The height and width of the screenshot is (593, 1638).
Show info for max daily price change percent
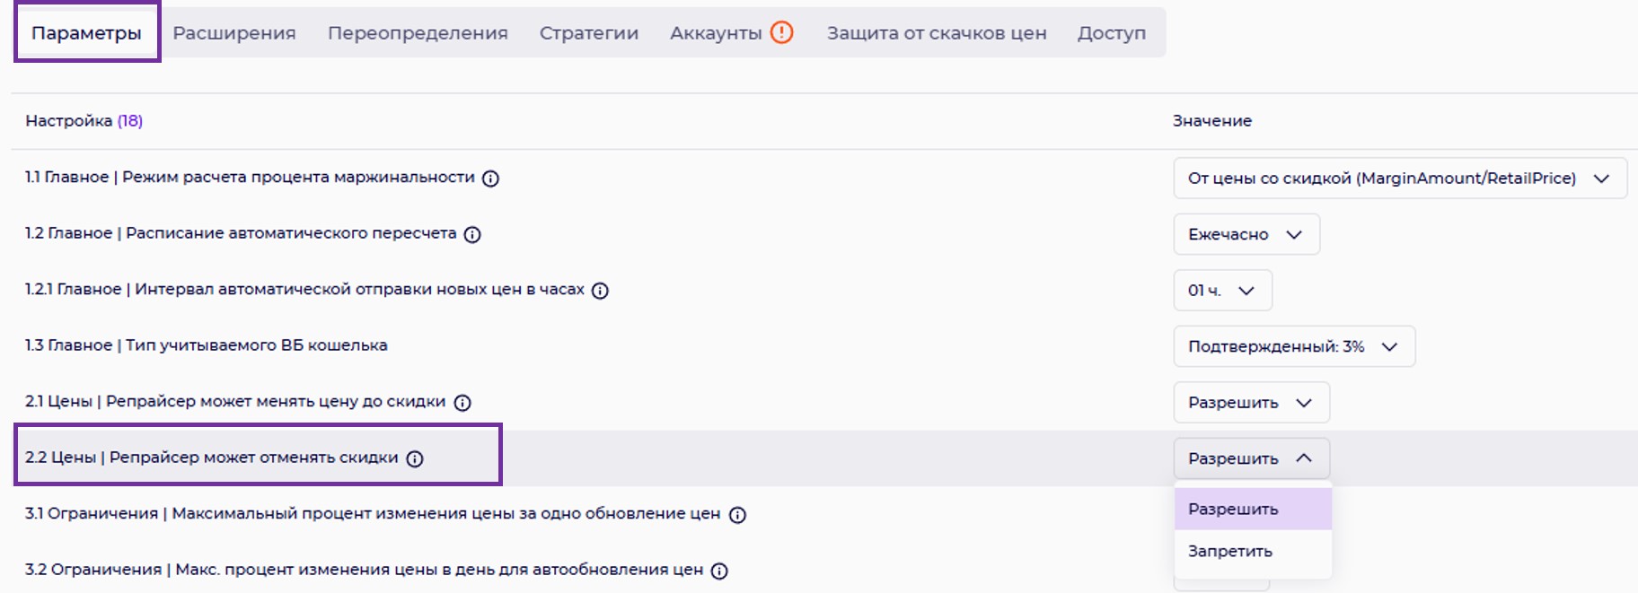click(719, 571)
